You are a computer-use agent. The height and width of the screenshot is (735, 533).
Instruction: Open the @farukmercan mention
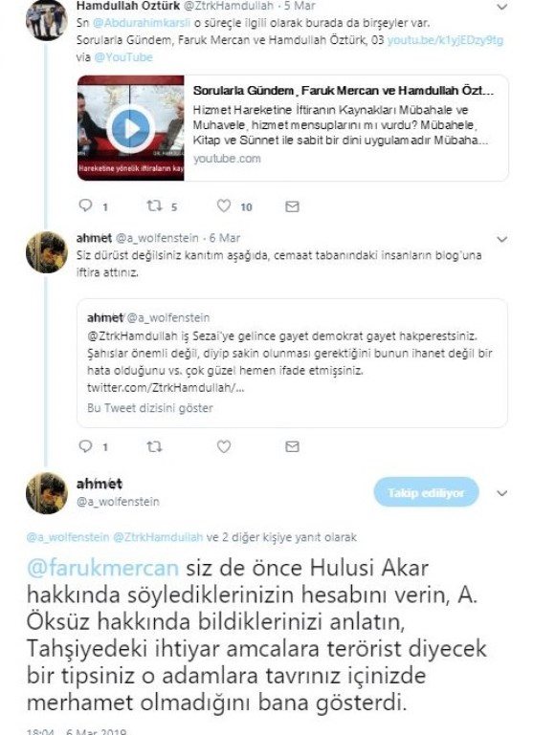pos(102,568)
